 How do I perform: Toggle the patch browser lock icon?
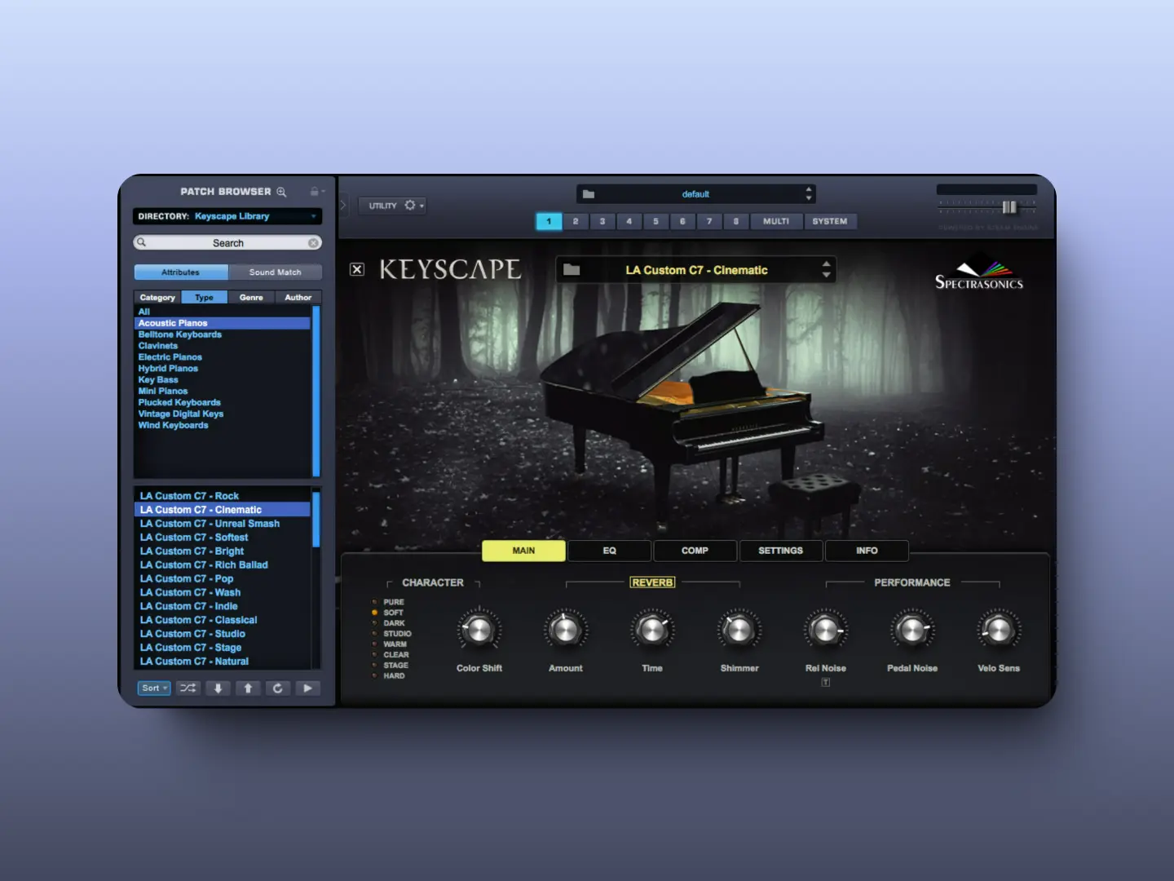(x=315, y=192)
